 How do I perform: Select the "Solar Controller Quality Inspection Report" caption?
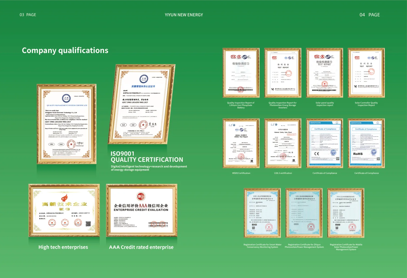(x=366, y=104)
